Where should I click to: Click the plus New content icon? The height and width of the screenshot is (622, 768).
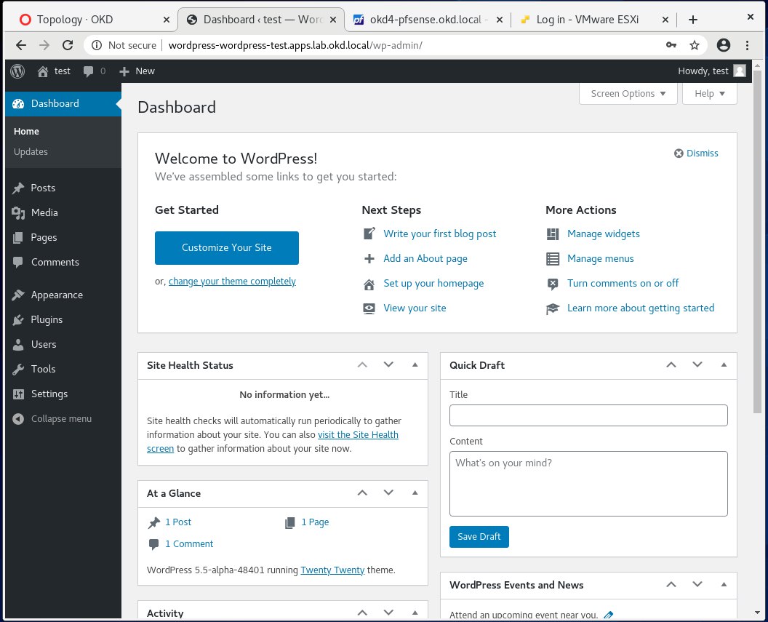tap(124, 71)
